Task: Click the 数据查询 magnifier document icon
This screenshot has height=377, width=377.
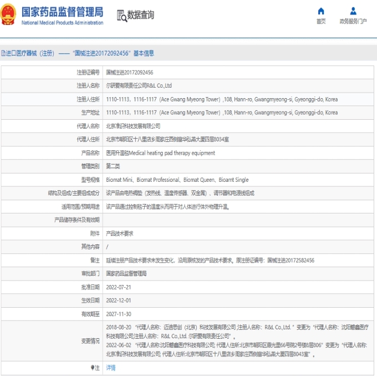Action: coord(122,16)
